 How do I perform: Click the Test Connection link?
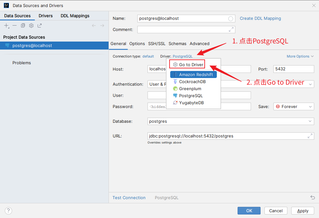coord(129,198)
